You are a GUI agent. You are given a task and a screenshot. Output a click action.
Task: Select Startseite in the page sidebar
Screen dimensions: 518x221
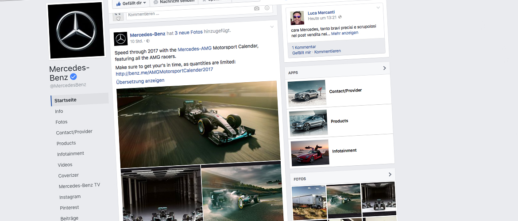80,100
